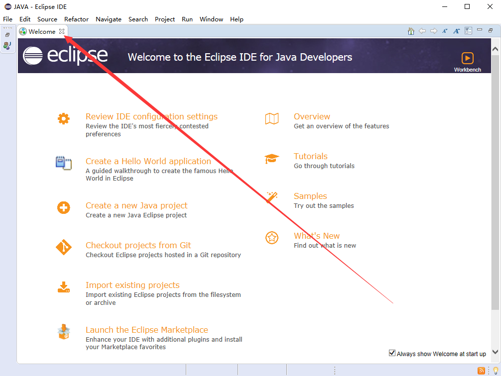
Task: Click the Workbench label
Action: (468, 70)
